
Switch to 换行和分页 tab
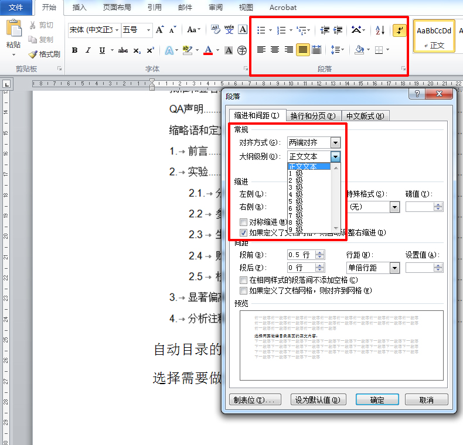313,116
